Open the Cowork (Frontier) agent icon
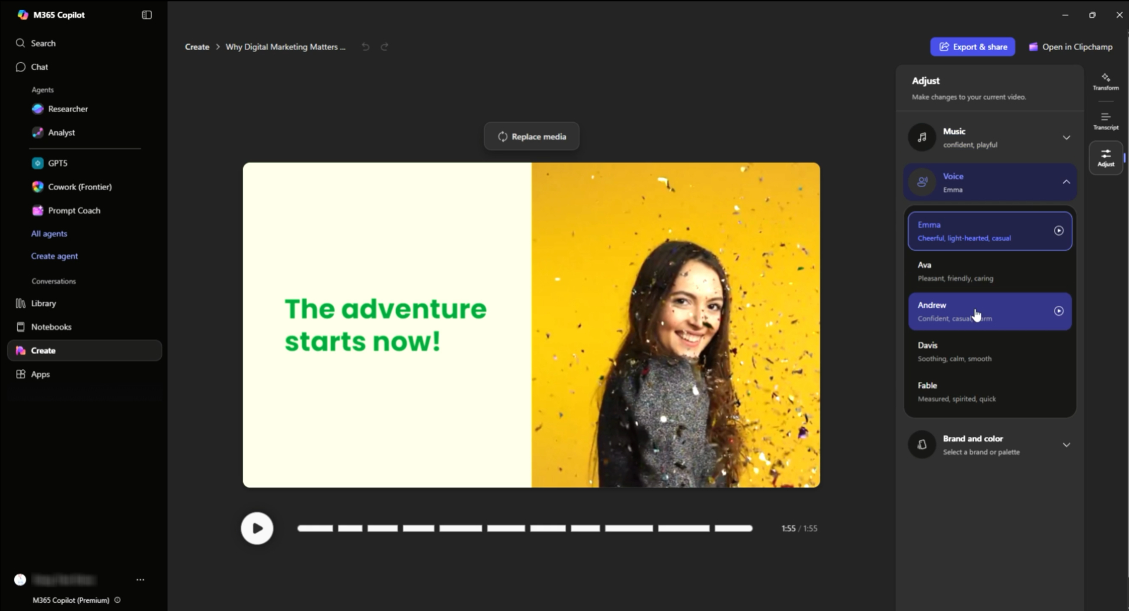1129x611 pixels. 38,187
